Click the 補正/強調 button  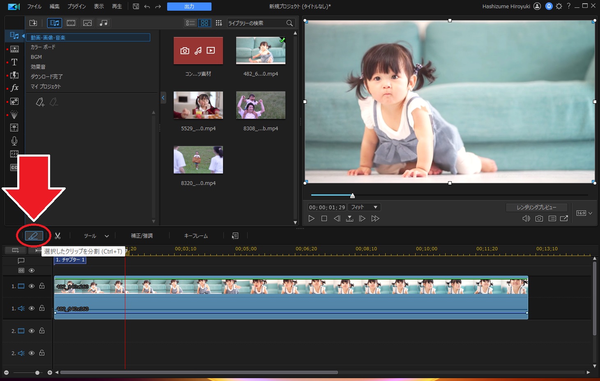[x=142, y=236]
